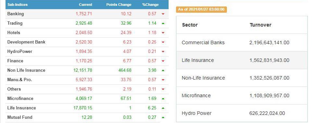
Task: Open the Hydro Power sector entry
Action: (242, 113)
